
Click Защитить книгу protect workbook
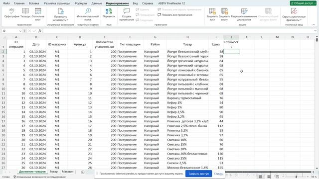click(224, 14)
